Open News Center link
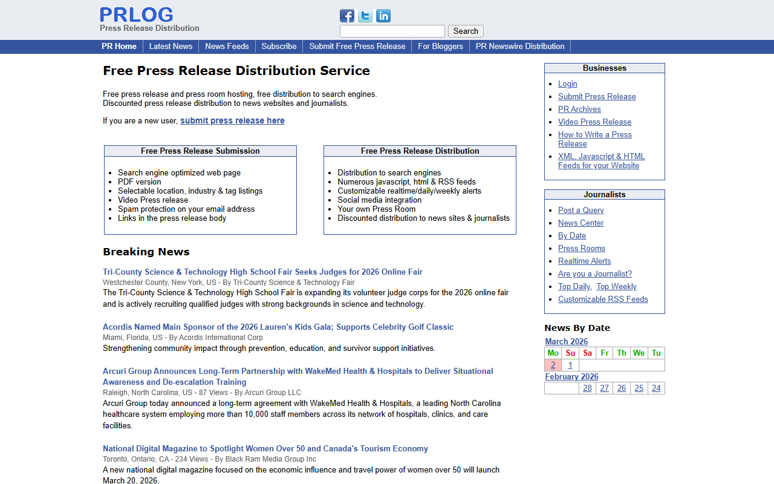This screenshot has height=484, width=774. [580, 223]
